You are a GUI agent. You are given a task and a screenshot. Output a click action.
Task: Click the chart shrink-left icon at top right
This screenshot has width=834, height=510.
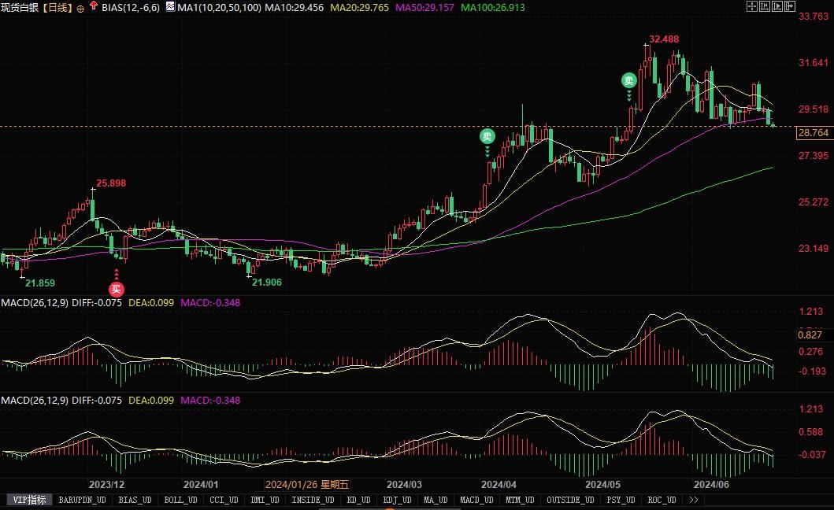[765, 6]
